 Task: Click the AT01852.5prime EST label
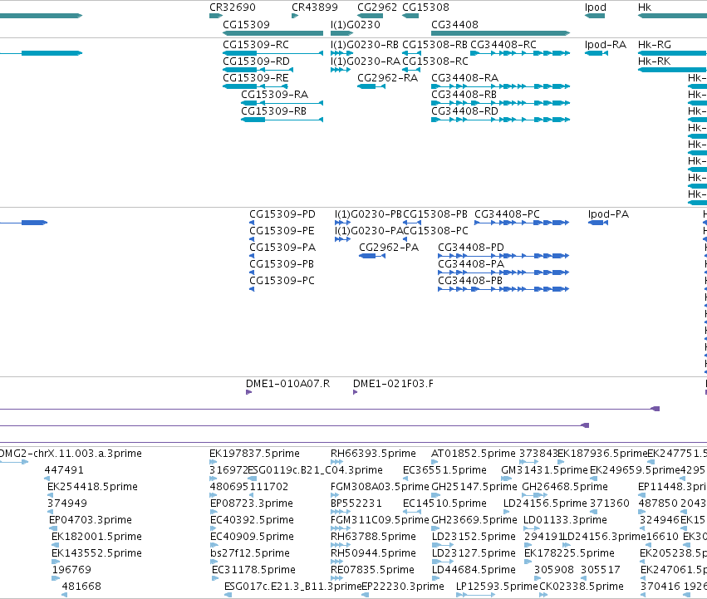(474, 454)
